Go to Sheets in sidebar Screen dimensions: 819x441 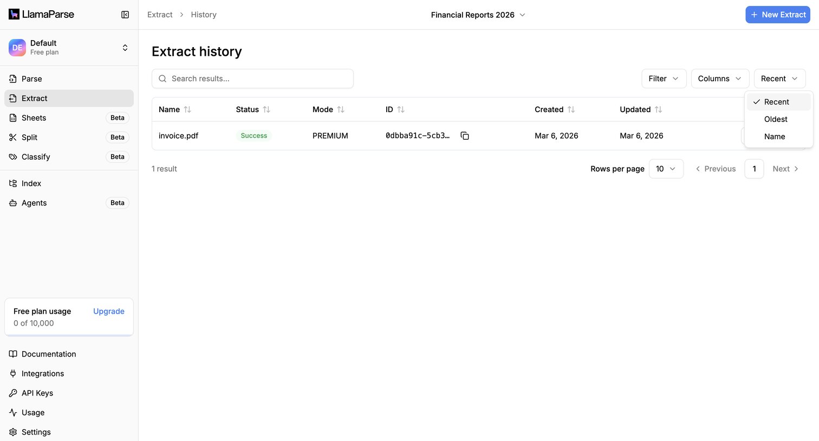click(x=69, y=118)
